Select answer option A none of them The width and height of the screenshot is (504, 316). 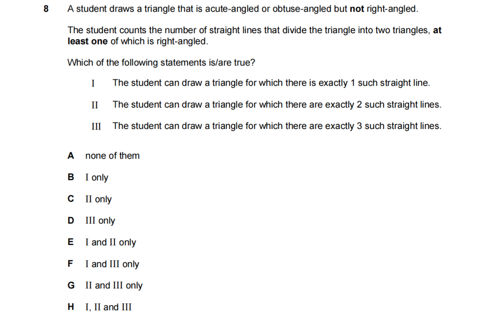pos(104,156)
